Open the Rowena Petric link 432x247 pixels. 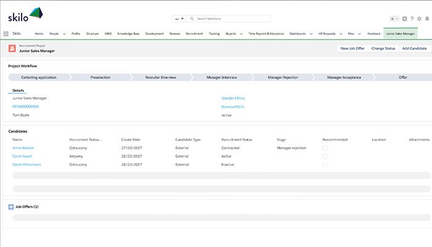pyautogui.click(x=233, y=106)
